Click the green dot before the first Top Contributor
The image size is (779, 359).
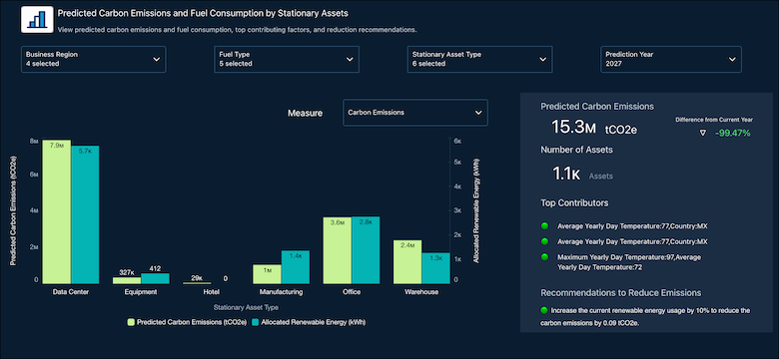[x=544, y=226]
